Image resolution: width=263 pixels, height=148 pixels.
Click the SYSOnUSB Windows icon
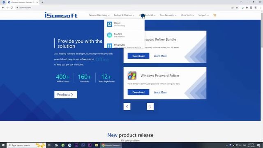pyautogui.click(x=110, y=46)
